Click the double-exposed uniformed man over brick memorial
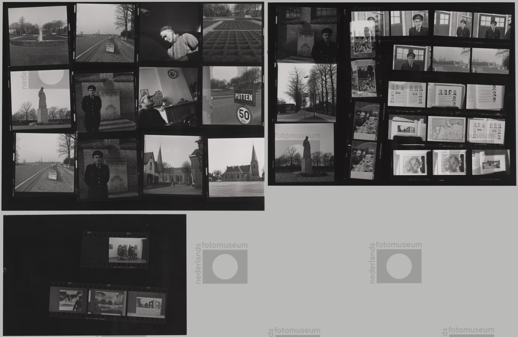 (x=307, y=35)
